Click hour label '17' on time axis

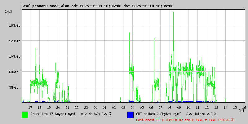point(30,108)
